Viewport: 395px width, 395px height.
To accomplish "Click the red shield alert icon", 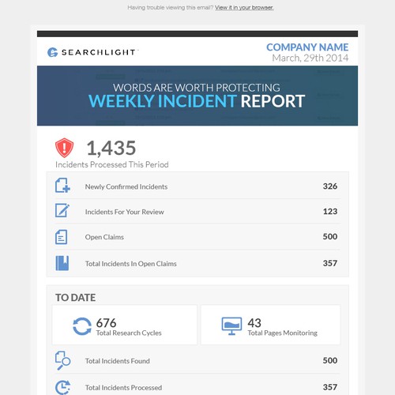I will tap(64, 148).
